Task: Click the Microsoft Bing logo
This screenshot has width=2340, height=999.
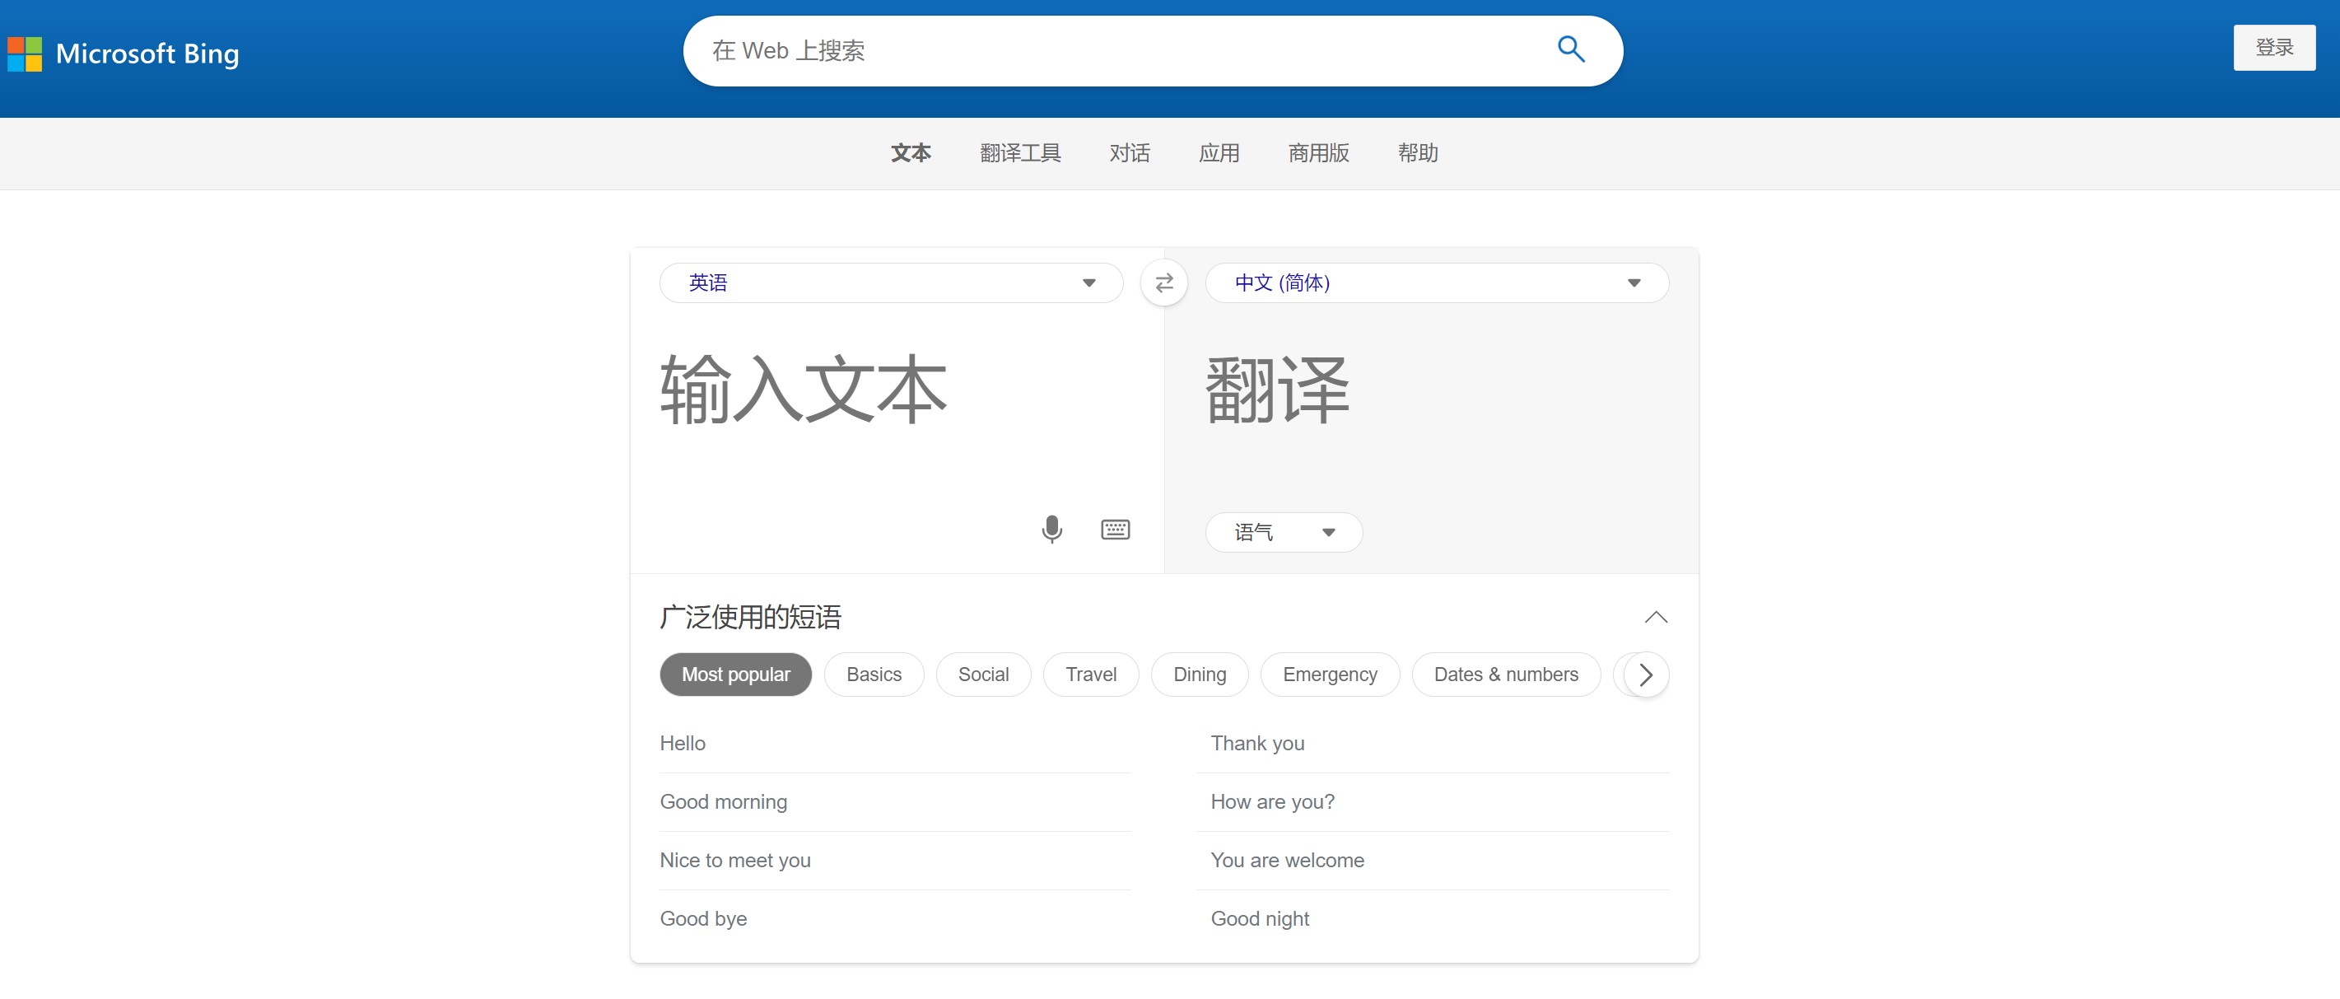Action: pyautogui.click(x=123, y=53)
